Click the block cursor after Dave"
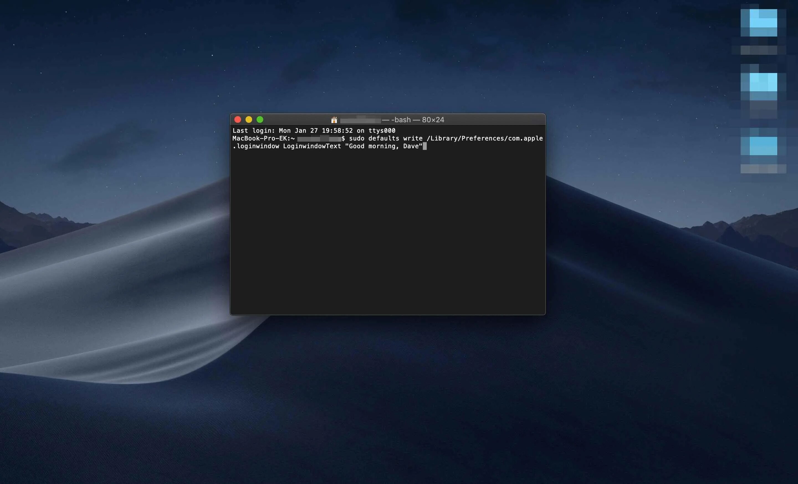The height and width of the screenshot is (484, 798). [424, 147]
